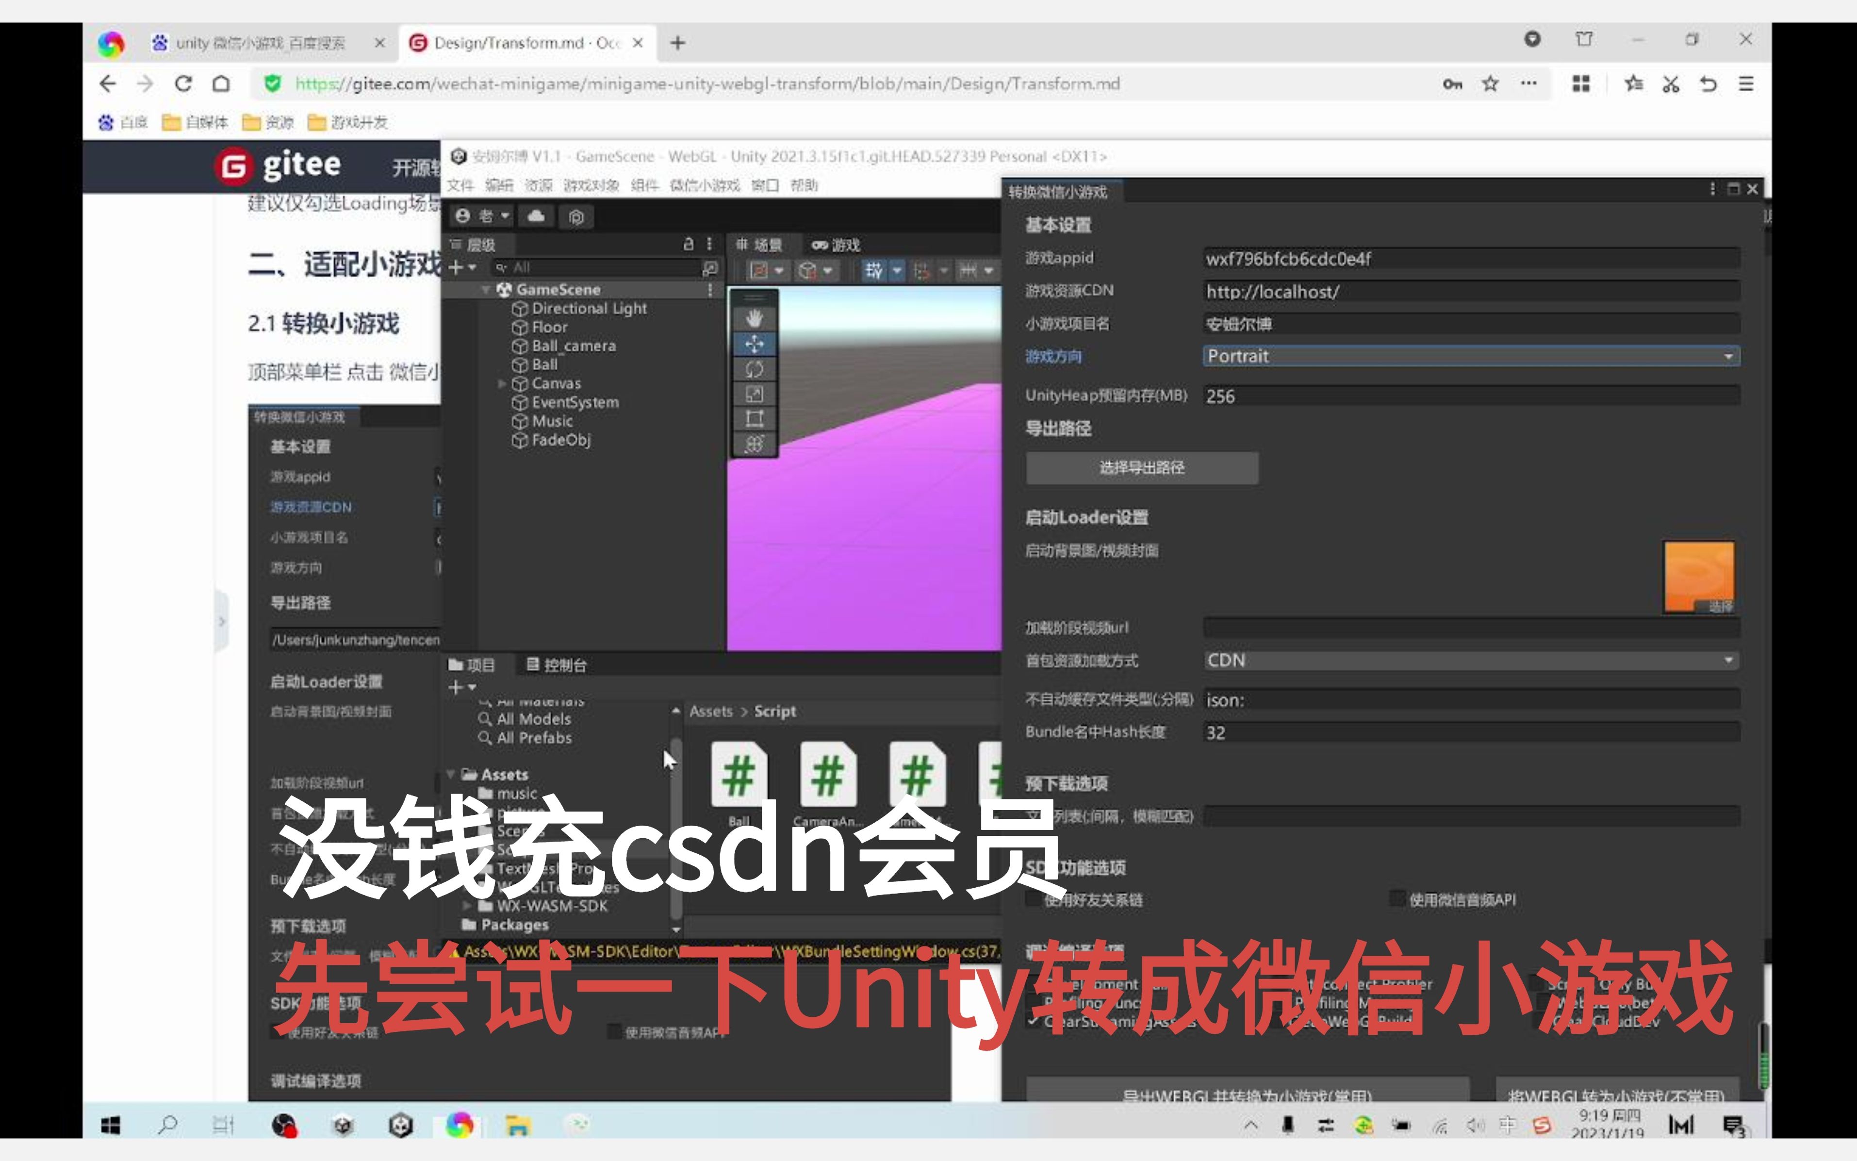Select the Move tool in scene overlay
Image resolution: width=1857 pixels, height=1161 pixels.
[x=754, y=344]
